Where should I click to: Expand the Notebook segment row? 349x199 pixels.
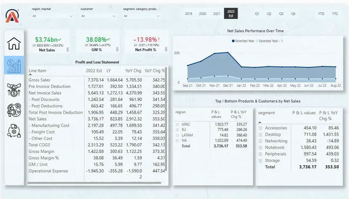pos(260,148)
